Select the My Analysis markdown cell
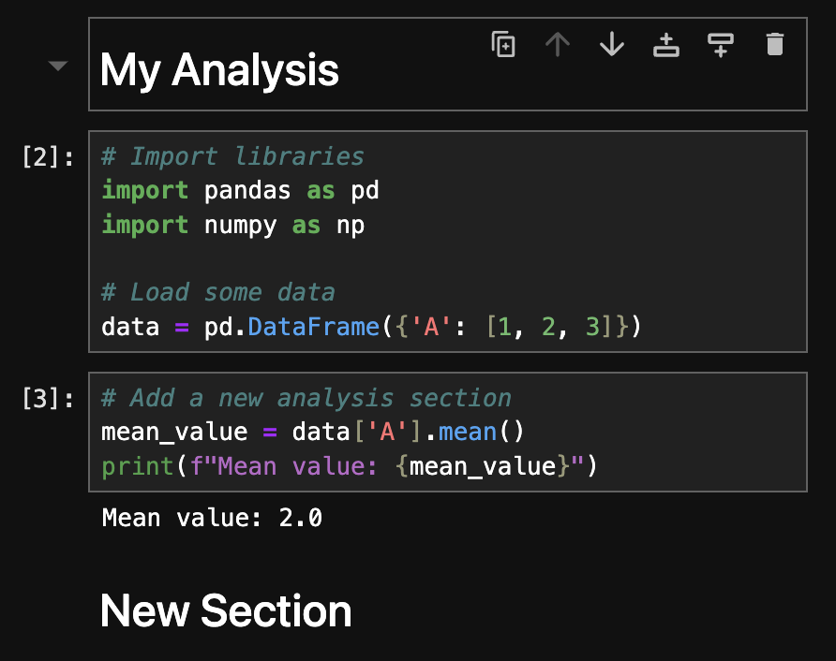This screenshot has width=836, height=661. (x=448, y=65)
